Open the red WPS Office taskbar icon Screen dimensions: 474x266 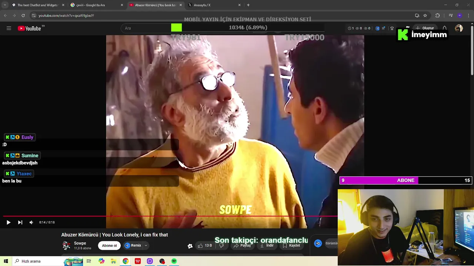tap(138, 261)
